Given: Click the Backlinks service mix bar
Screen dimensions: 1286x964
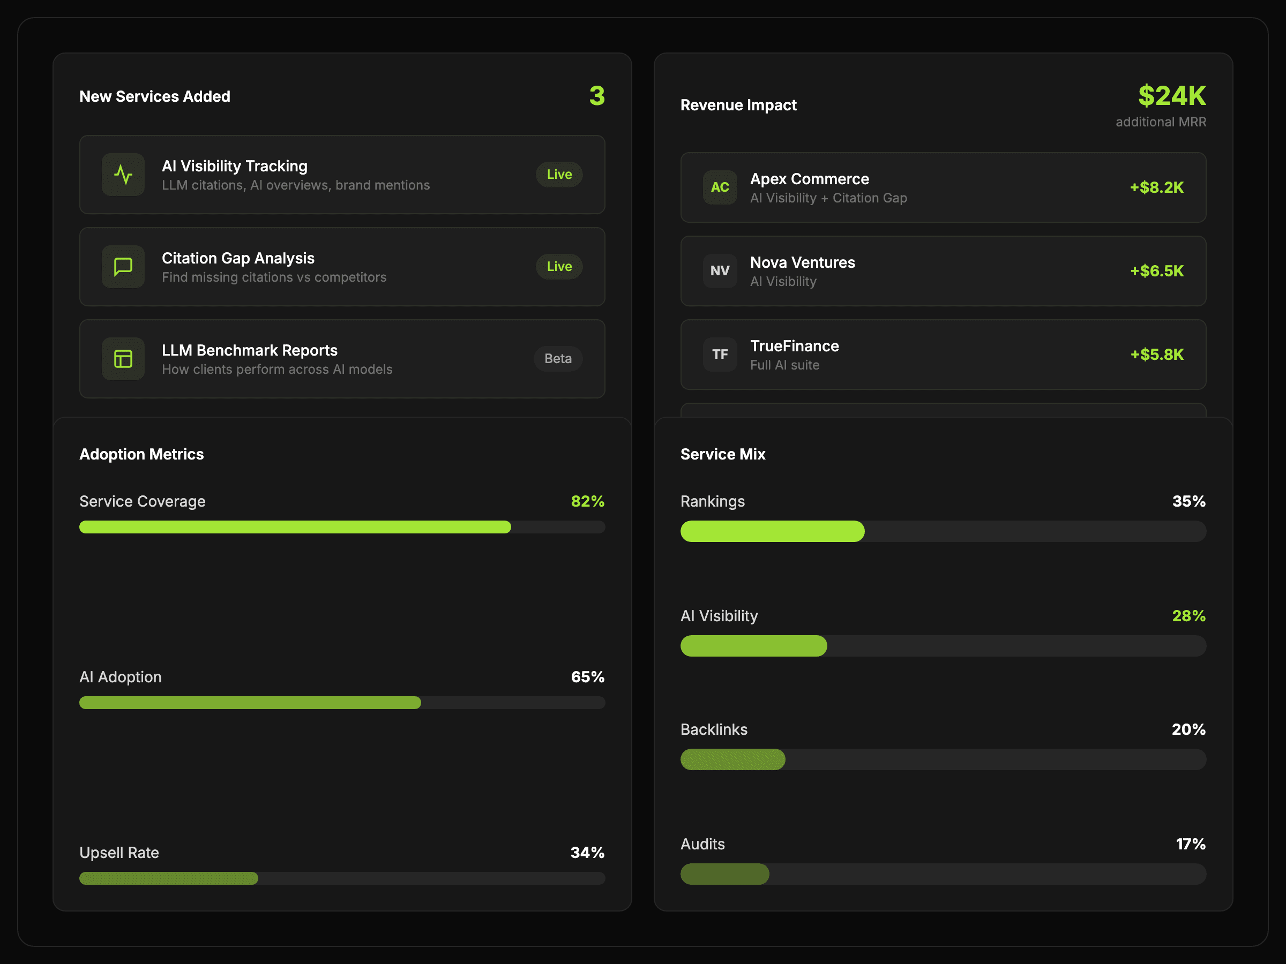Looking at the screenshot, I should (x=943, y=759).
